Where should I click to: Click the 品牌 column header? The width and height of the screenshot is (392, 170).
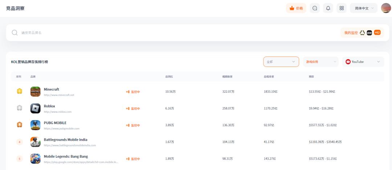point(33,77)
